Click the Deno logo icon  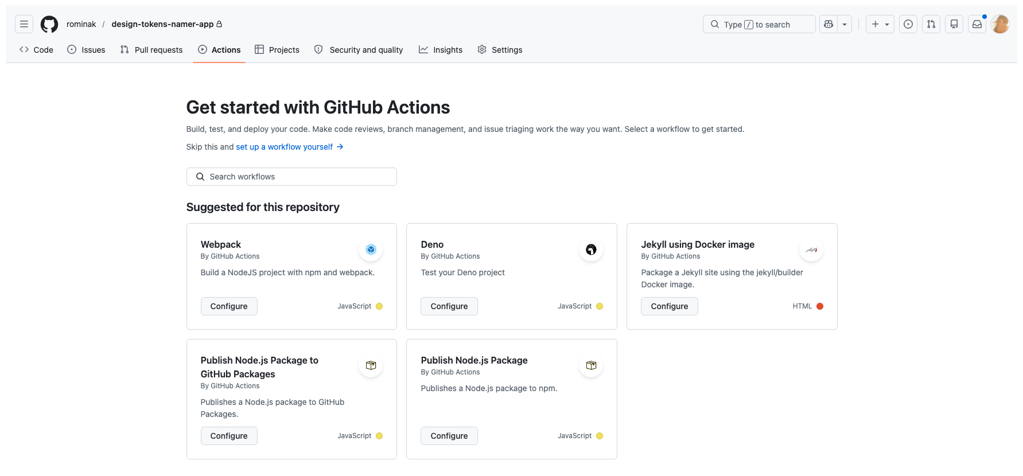click(591, 249)
